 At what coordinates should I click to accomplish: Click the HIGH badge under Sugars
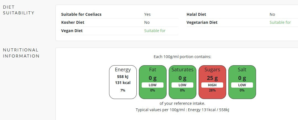click(212, 85)
